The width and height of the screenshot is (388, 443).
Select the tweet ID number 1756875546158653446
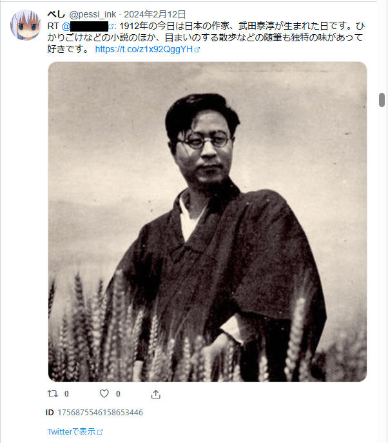pos(101,413)
